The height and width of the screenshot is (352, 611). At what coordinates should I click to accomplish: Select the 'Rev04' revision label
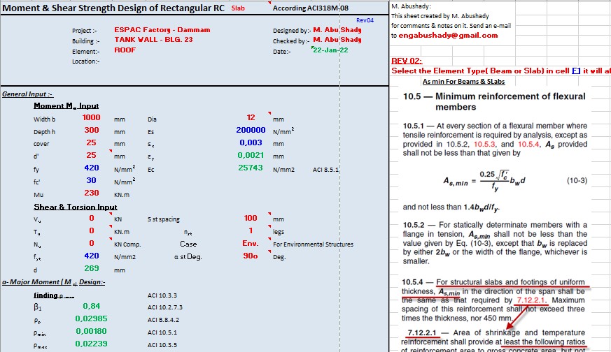pyautogui.click(x=365, y=20)
